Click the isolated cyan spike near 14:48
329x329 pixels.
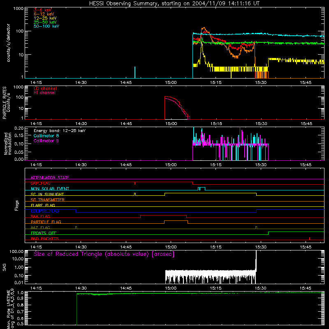(x=135, y=72)
